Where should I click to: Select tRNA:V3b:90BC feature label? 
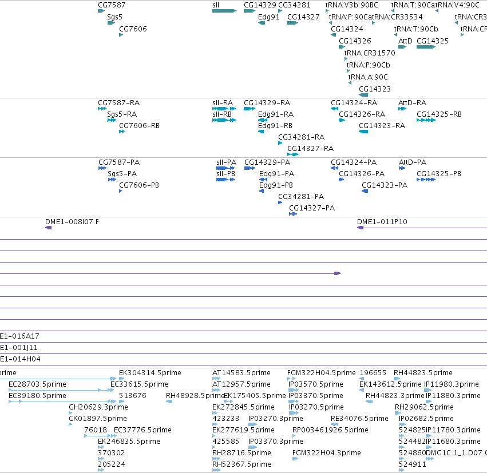point(351,5)
